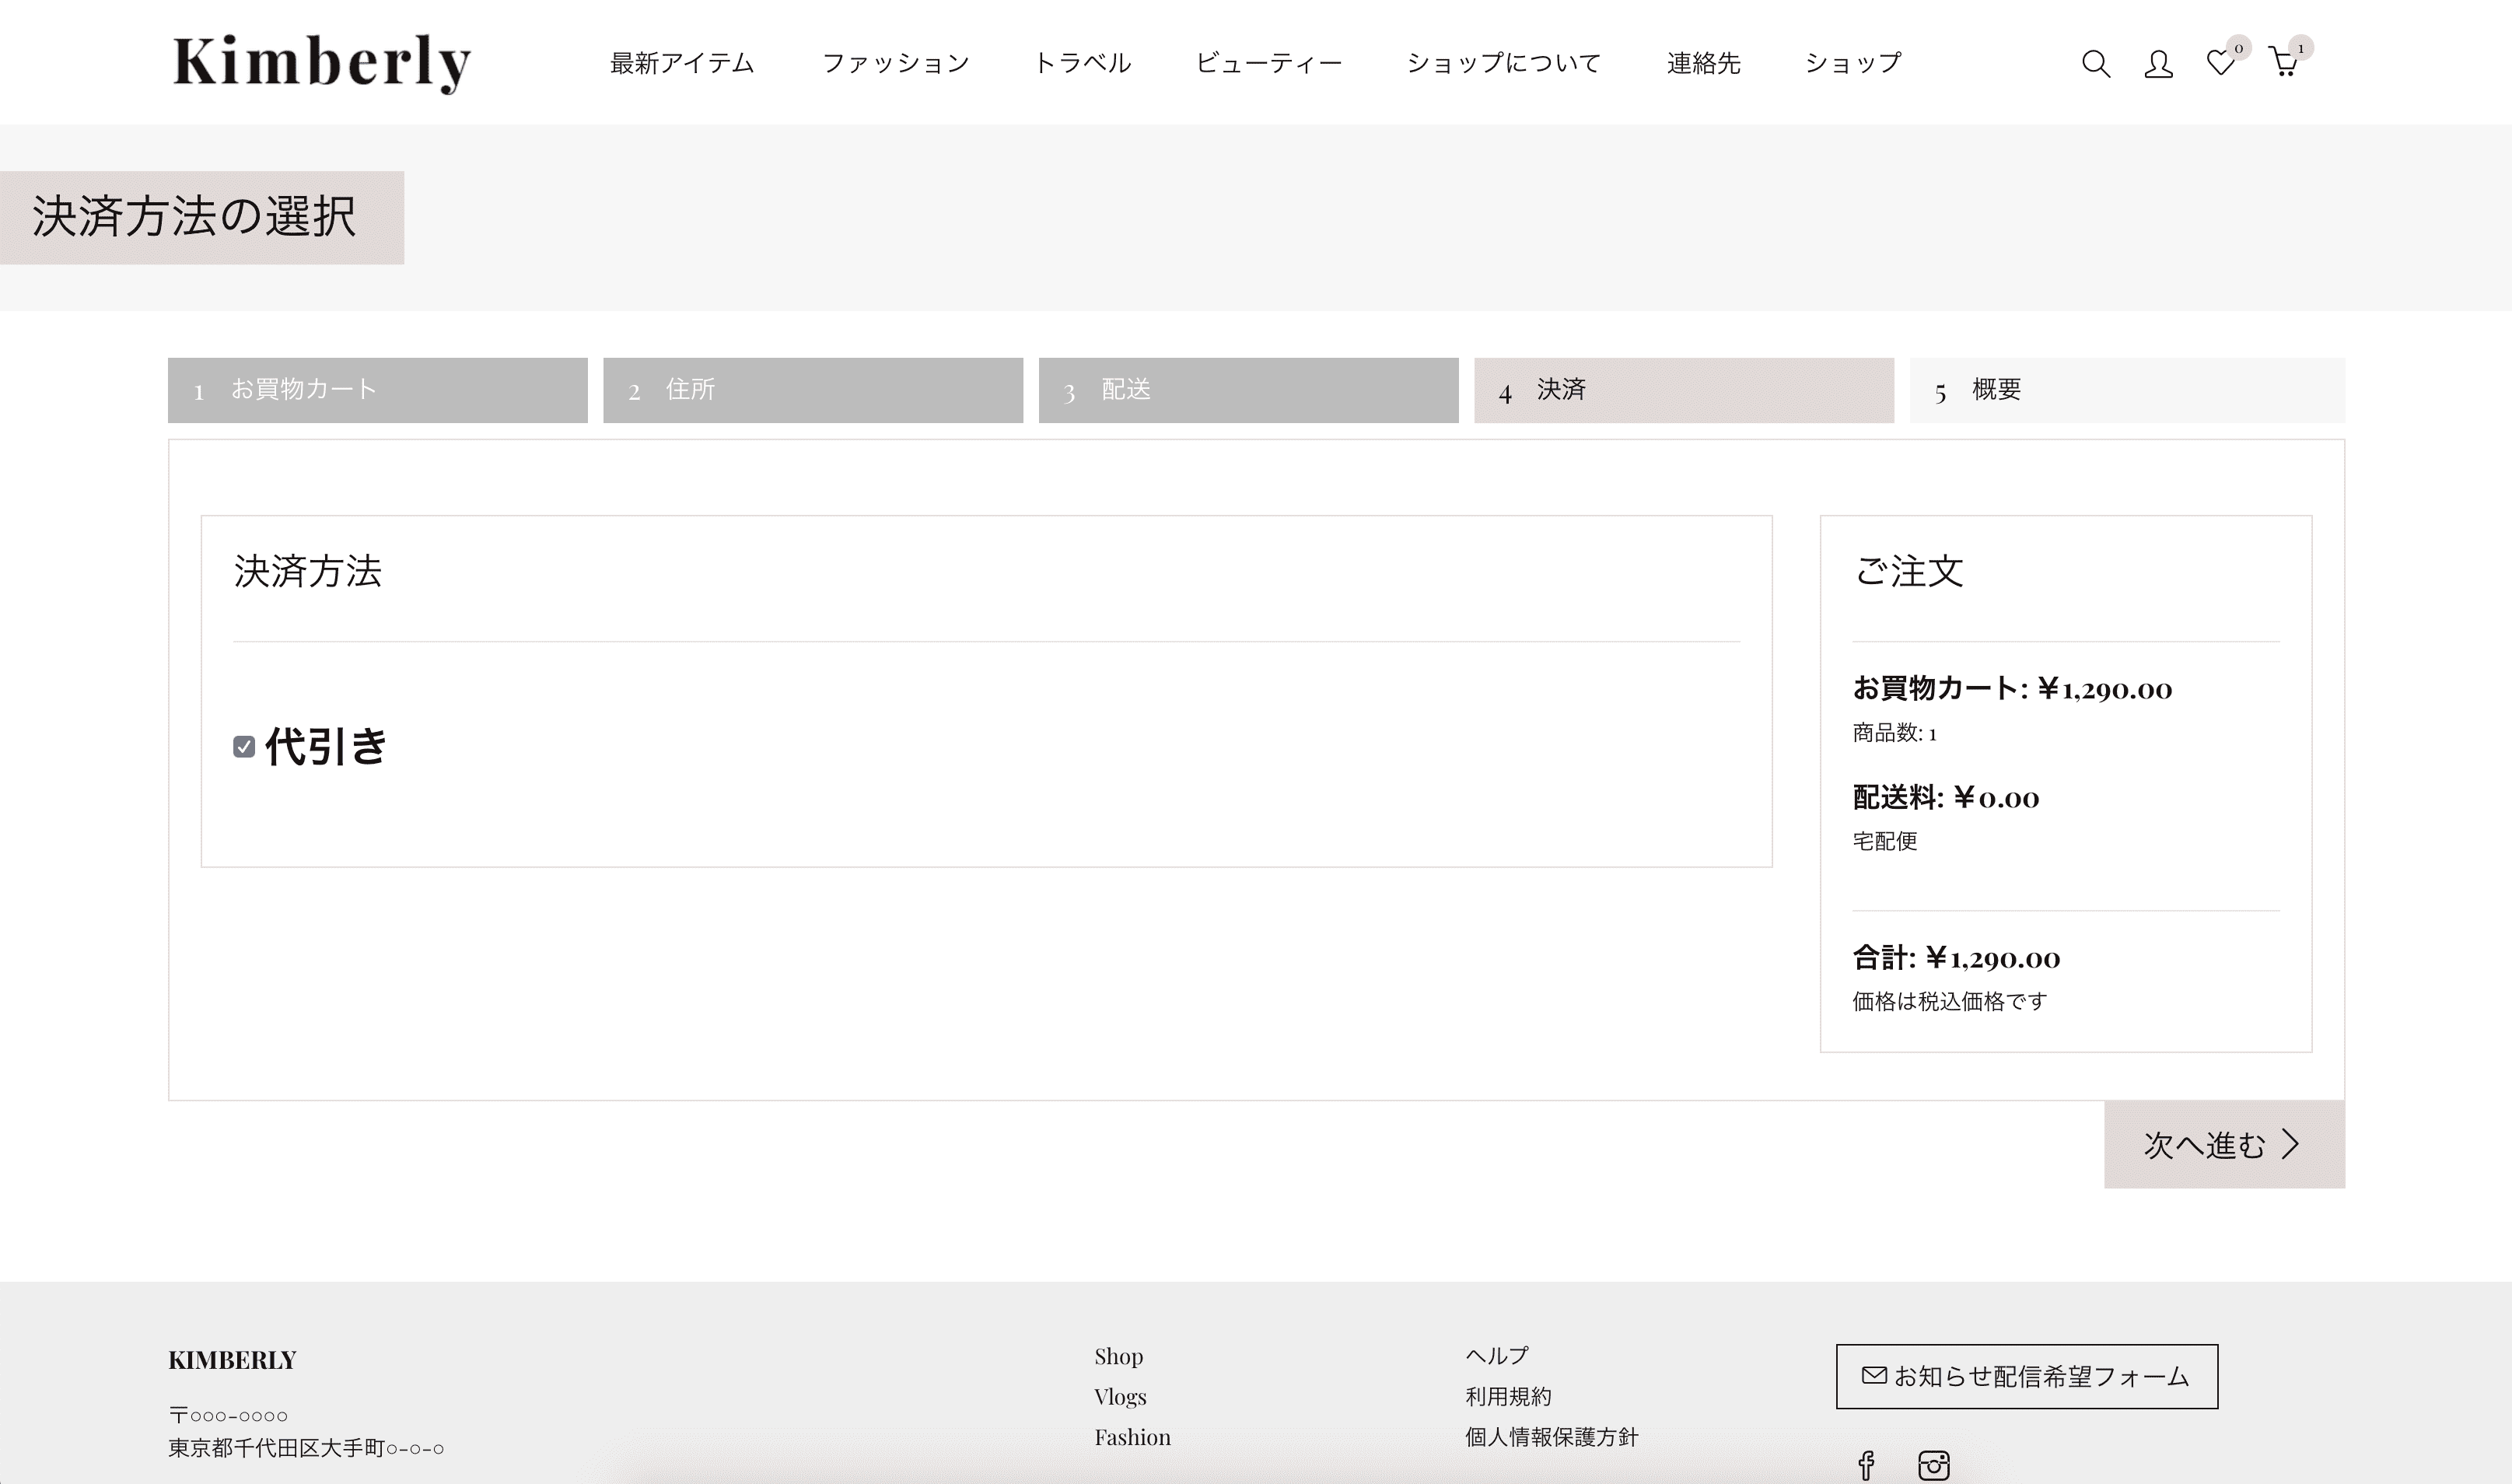Follow the footer Shop link

(1118, 1356)
